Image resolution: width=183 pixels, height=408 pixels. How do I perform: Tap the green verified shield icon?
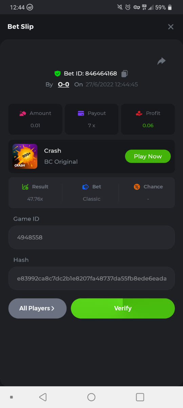[57, 73]
